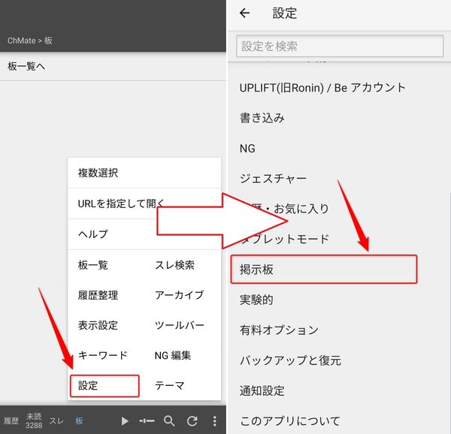Choose URLを指定して開く menu entry
451x434 pixels.
tap(144, 203)
